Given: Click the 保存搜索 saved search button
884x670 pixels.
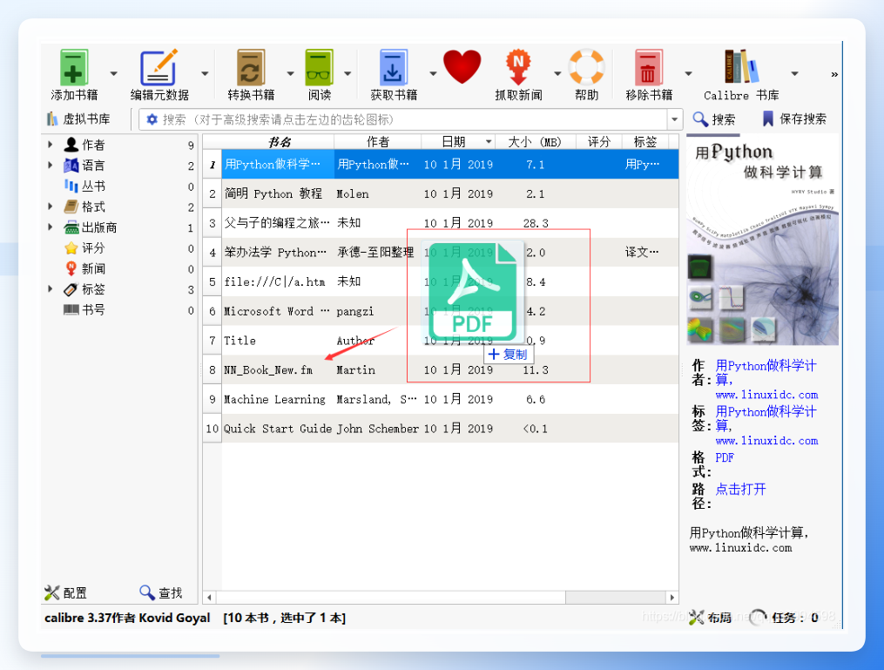Looking at the screenshot, I should [794, 119].
